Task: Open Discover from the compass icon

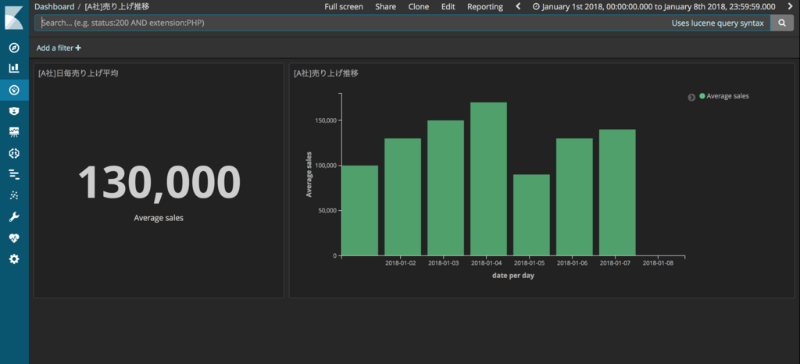Action: pos(14,48)
